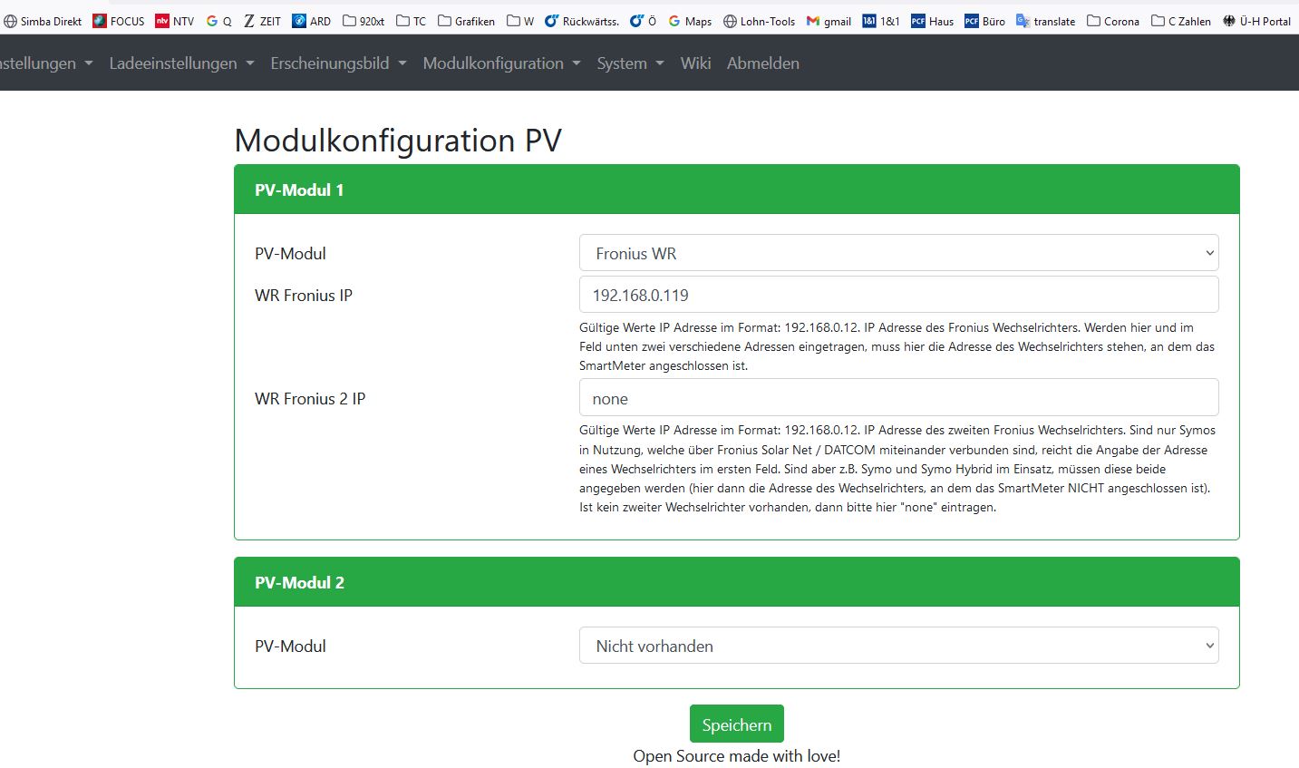1299x768 pixels.
Task: Click the green Speichern button
Action: (x=736, y=724)
